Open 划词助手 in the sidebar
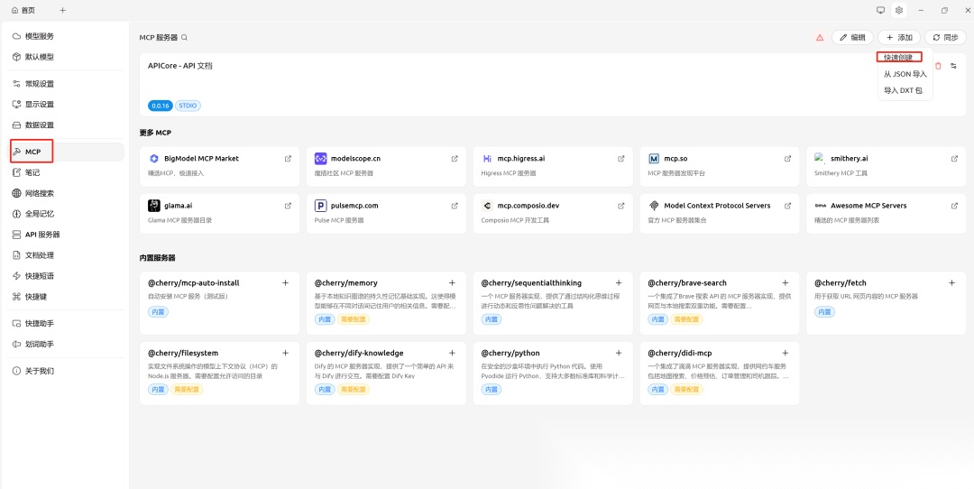The width and height of the screenshot is (974, 489). 66,345
